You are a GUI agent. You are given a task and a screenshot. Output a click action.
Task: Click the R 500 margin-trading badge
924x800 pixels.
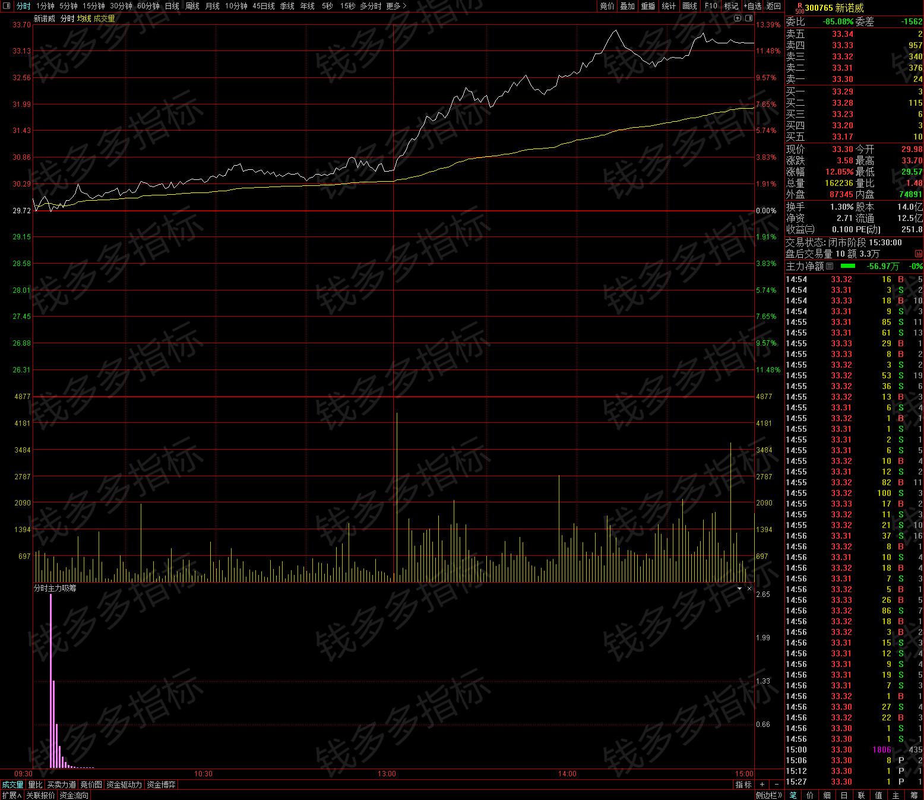click(x=800, y=8)
